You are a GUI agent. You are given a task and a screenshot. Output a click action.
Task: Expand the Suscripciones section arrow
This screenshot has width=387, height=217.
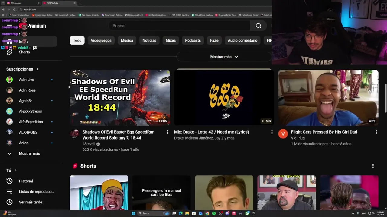coord(37,69)
